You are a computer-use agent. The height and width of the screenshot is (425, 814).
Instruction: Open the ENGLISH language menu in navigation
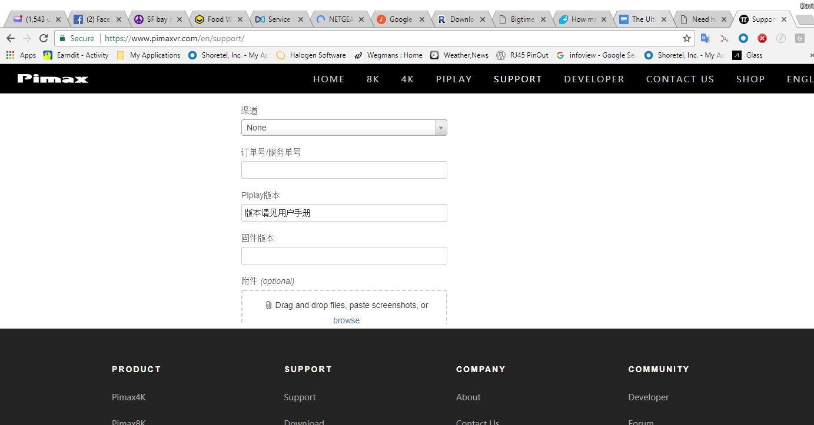tap(800, 79)
